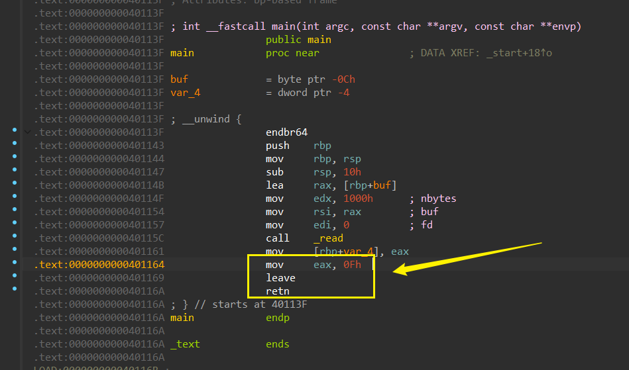
Task: Click the 1000h operand in mov edx
Action: point(358,199)
